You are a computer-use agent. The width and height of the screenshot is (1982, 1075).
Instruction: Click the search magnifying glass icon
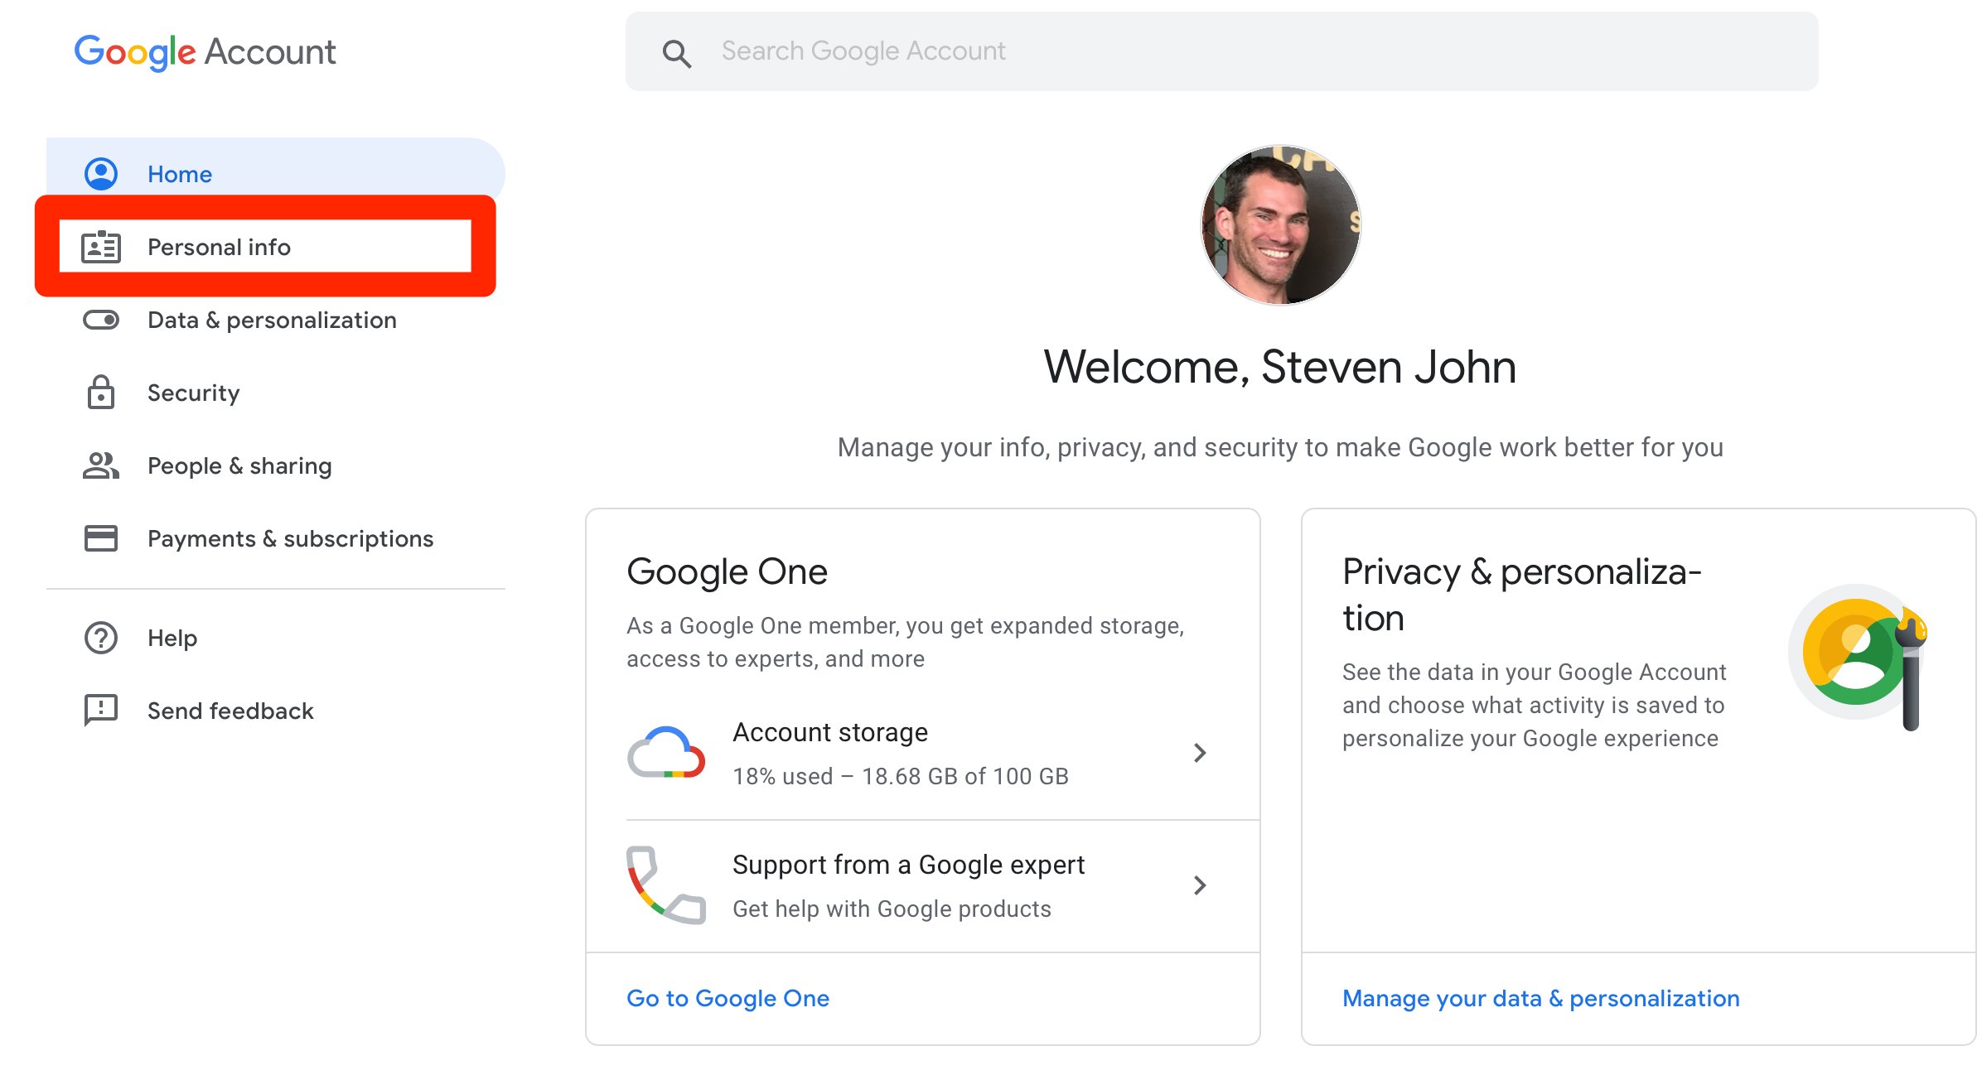coord(676,53)
